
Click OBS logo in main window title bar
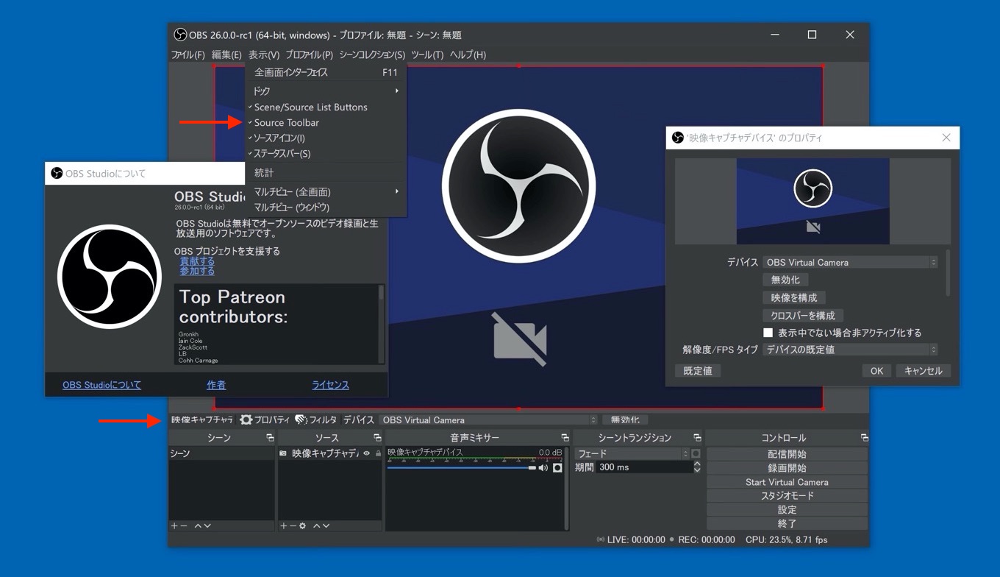(180, 35)
